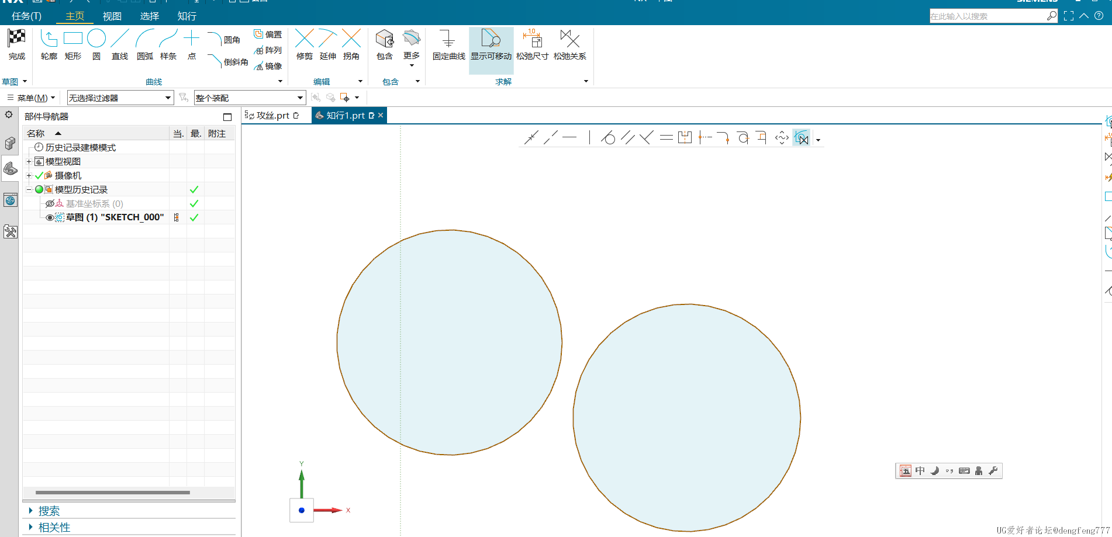Switch to the 选择 ribbon tab
The width and height of the screenshot is (1112, 537).
[150, 16]
